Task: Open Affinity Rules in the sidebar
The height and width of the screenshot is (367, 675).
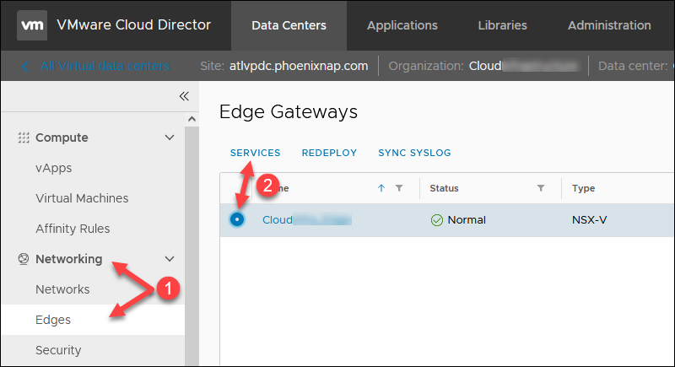Action: (x=73, y=229)
